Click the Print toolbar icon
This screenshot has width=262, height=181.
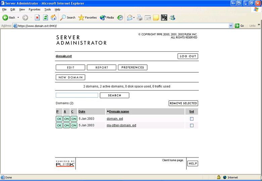point(140,17)
